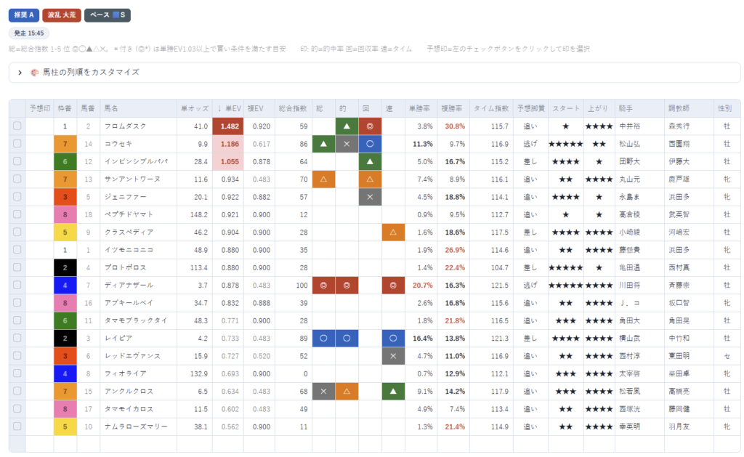
Task: Click blue circle in レイピア 総 column
Action: 323,339
